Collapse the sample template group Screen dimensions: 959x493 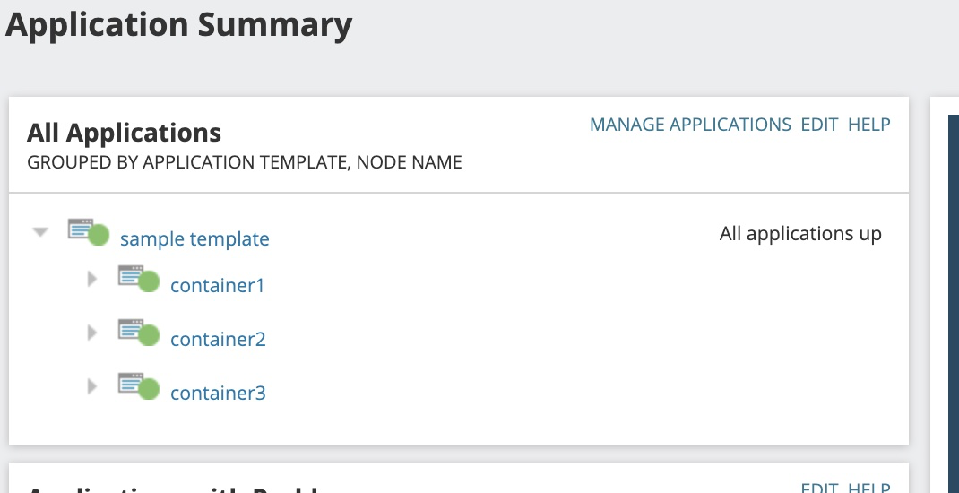(x=40, y=232)
